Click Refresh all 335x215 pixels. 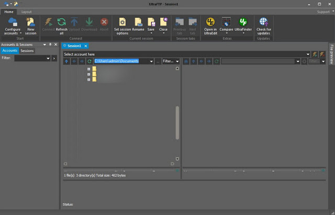(x=62, y=26)
